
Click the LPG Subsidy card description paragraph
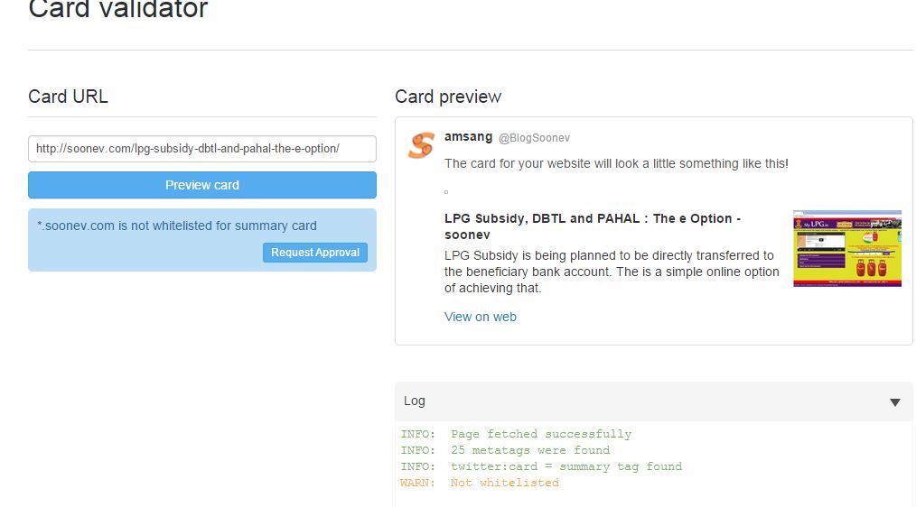612,272
